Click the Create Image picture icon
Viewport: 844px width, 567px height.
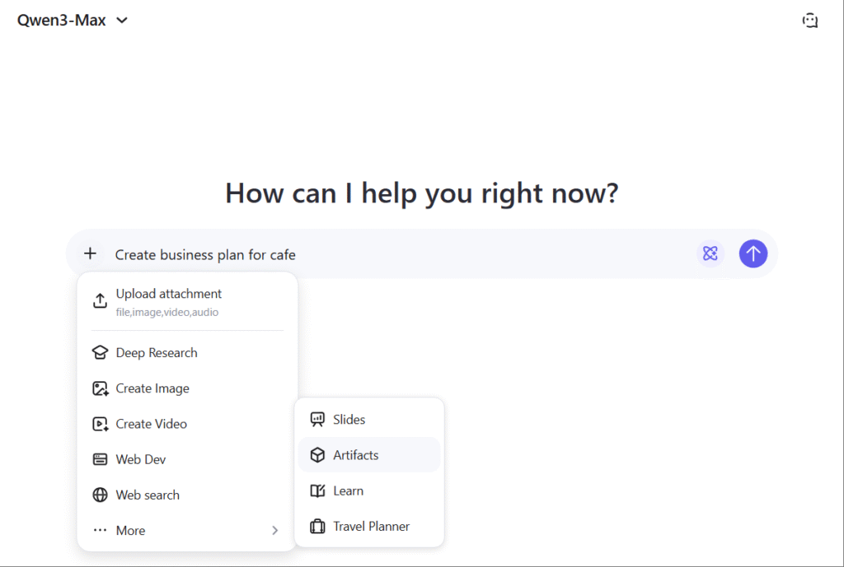pyautogui.click(x=100, y=388)
